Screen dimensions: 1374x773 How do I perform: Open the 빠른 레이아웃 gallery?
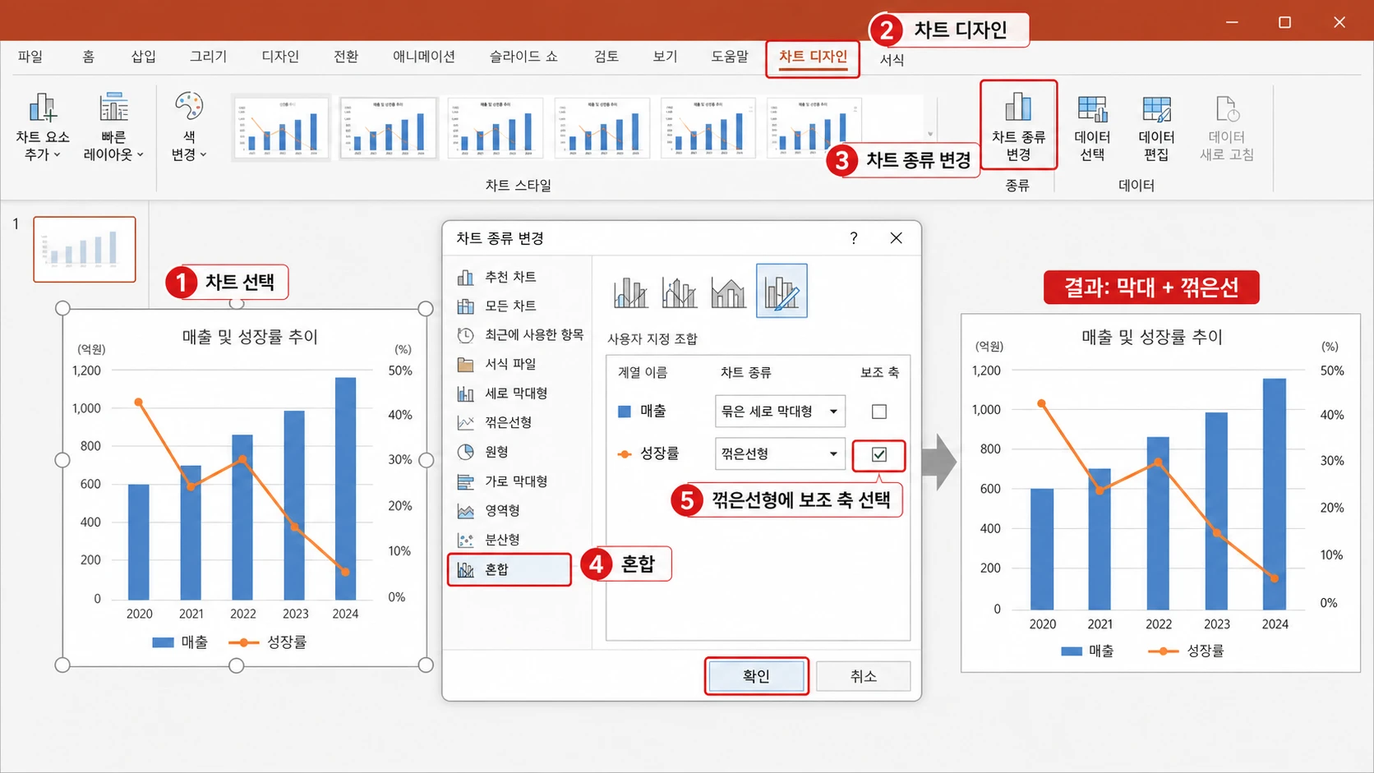pyautogui.click(x=113, y=127)
